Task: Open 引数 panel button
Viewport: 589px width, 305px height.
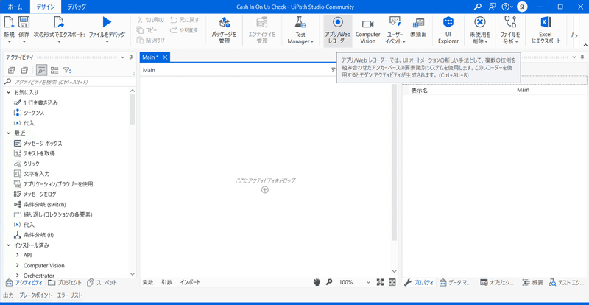Action: coord(167,282)
